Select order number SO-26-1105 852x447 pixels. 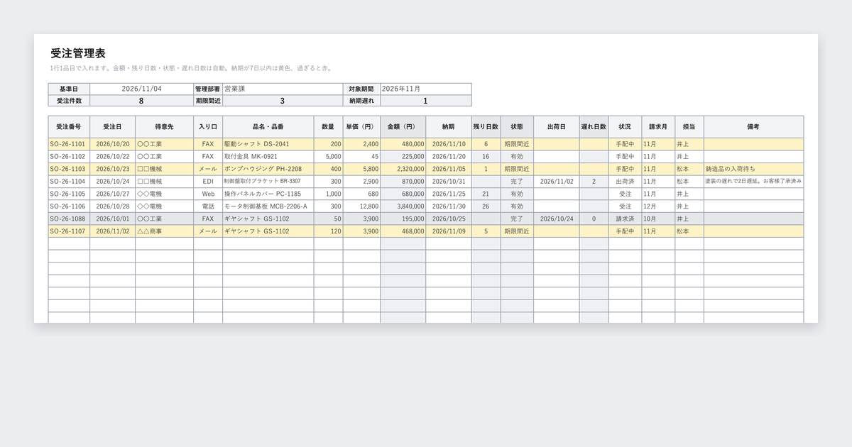click(69, 194)
